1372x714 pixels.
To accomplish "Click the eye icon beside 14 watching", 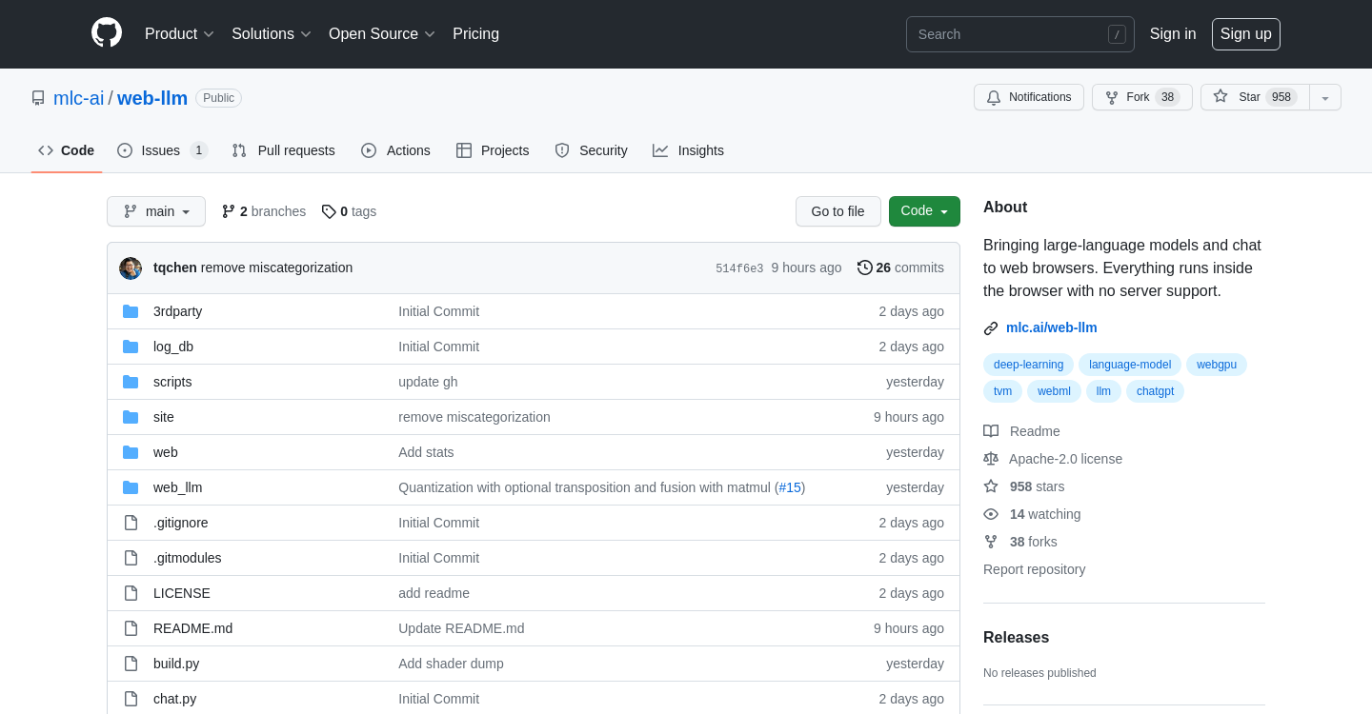I will 991,514.
